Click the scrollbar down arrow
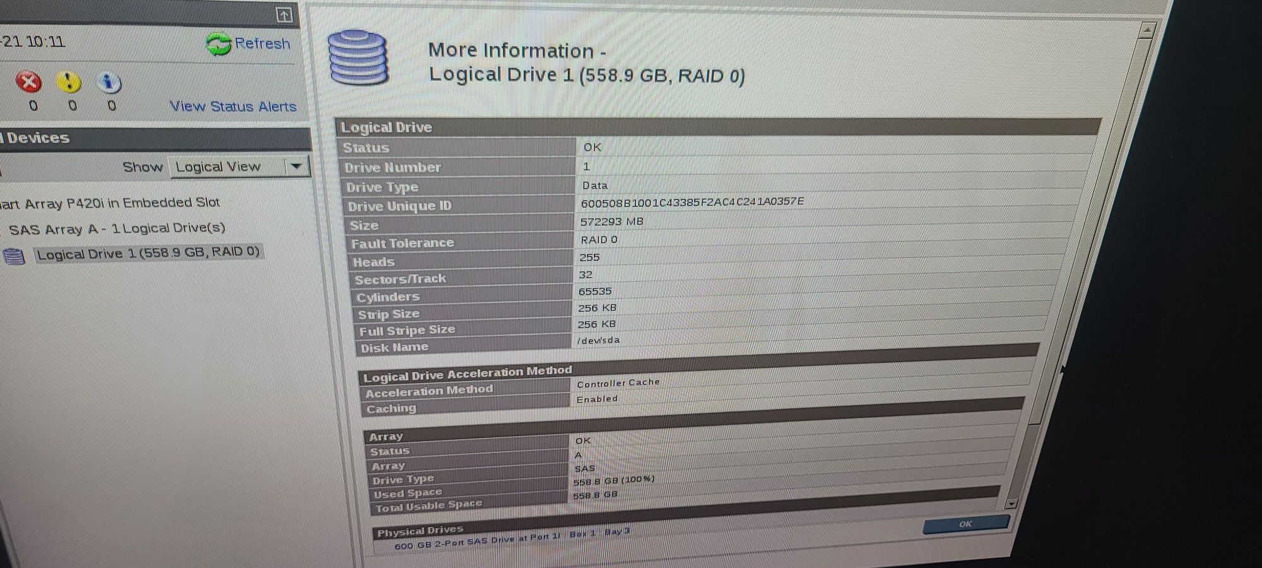 (1011, 504)
